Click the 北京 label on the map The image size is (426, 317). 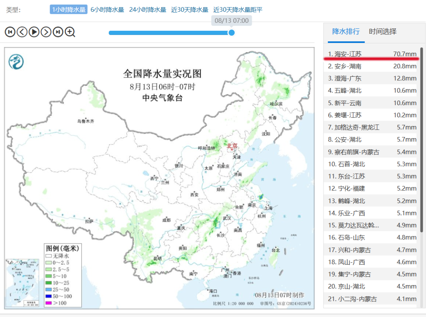point(232,146)
